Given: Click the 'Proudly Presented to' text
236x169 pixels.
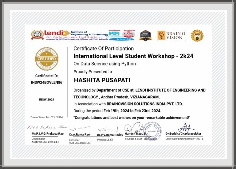Looking at the screenshot, I should (x=93, y=72).
